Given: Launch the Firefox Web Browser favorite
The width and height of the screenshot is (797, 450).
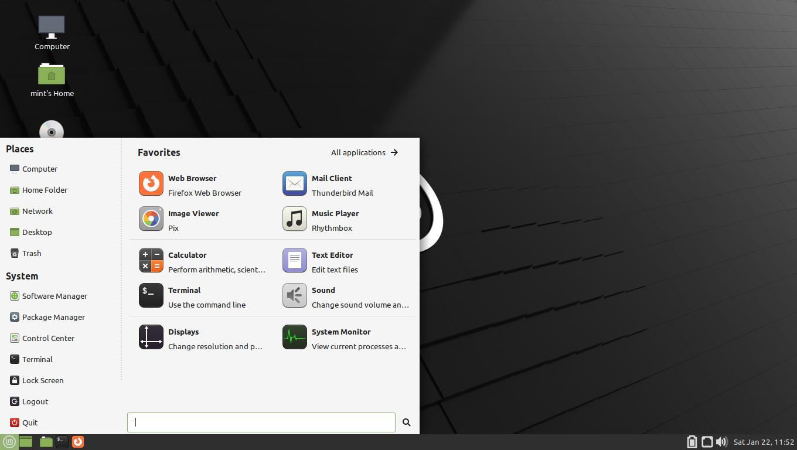Looking at the screenshot, I should click(x=192, y=183).
